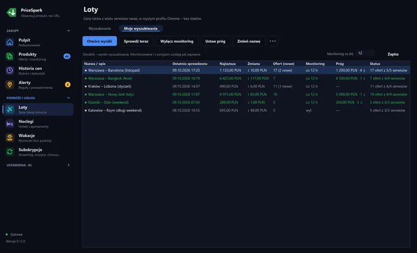Go to Alerty Reguły i powiadomienia
The width and height of the screenshot is (417, 253).
[x=38, y=85]
